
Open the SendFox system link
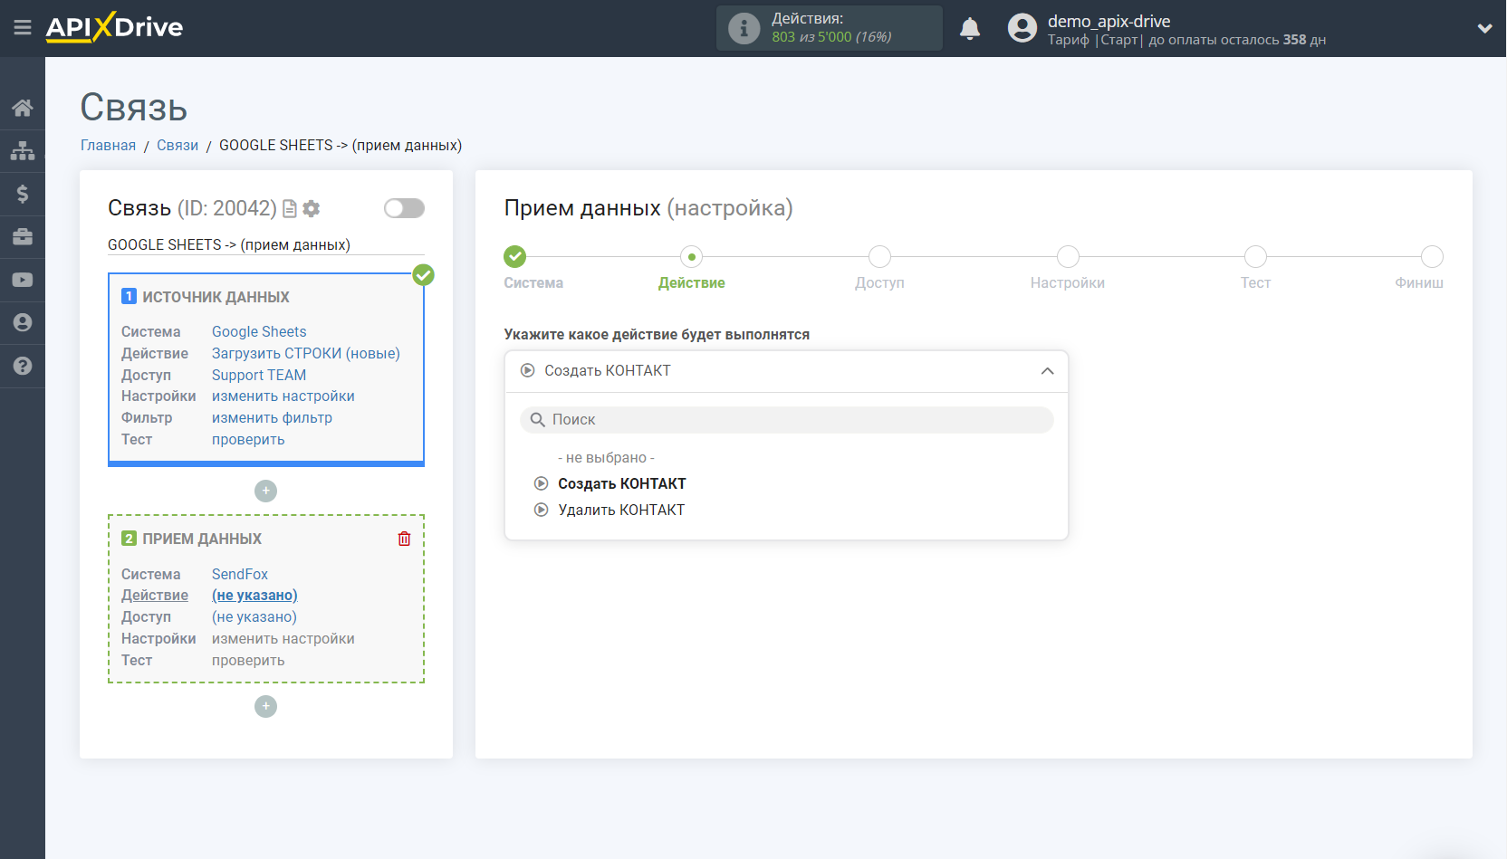click(x=240, y=575)
